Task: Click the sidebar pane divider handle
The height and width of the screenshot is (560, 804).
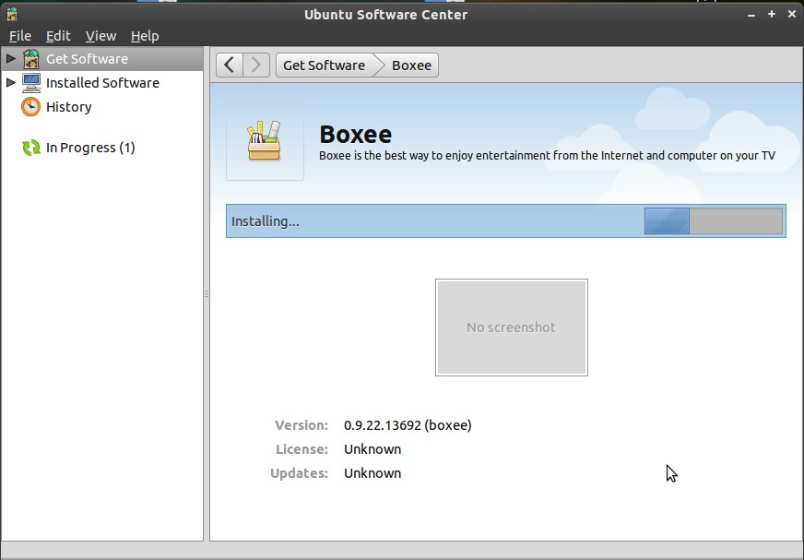Action: click(x=207, y=293)
